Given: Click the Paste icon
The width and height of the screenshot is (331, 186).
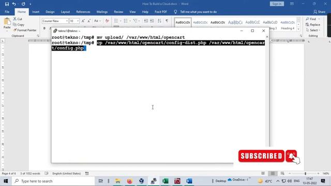Looking at the screenshot, I should [x=7, y=21].
